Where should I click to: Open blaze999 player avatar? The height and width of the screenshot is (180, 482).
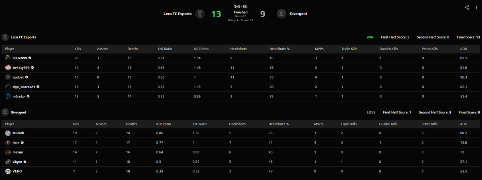coord(8,58)
